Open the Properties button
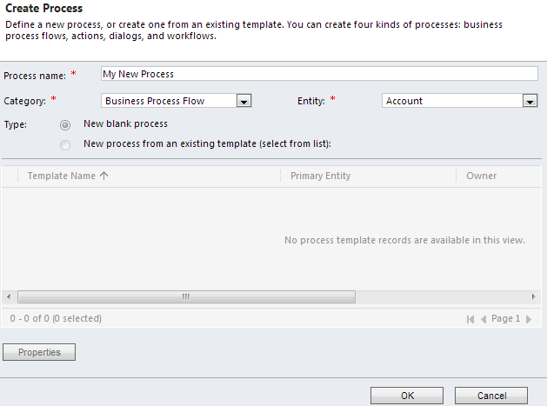Screen dimensions: 547x406 (x=39, y=352)
